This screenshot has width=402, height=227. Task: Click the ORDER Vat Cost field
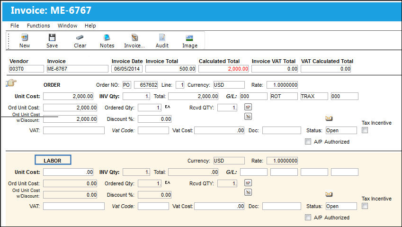tap(219, 130)
